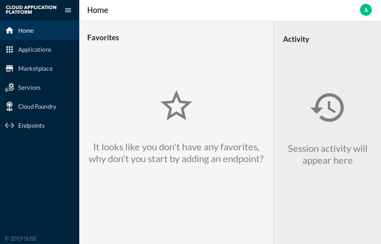This screenshot has width=381, height=244.
Task: Click the Favorites heading
Action: coord(103,37)
